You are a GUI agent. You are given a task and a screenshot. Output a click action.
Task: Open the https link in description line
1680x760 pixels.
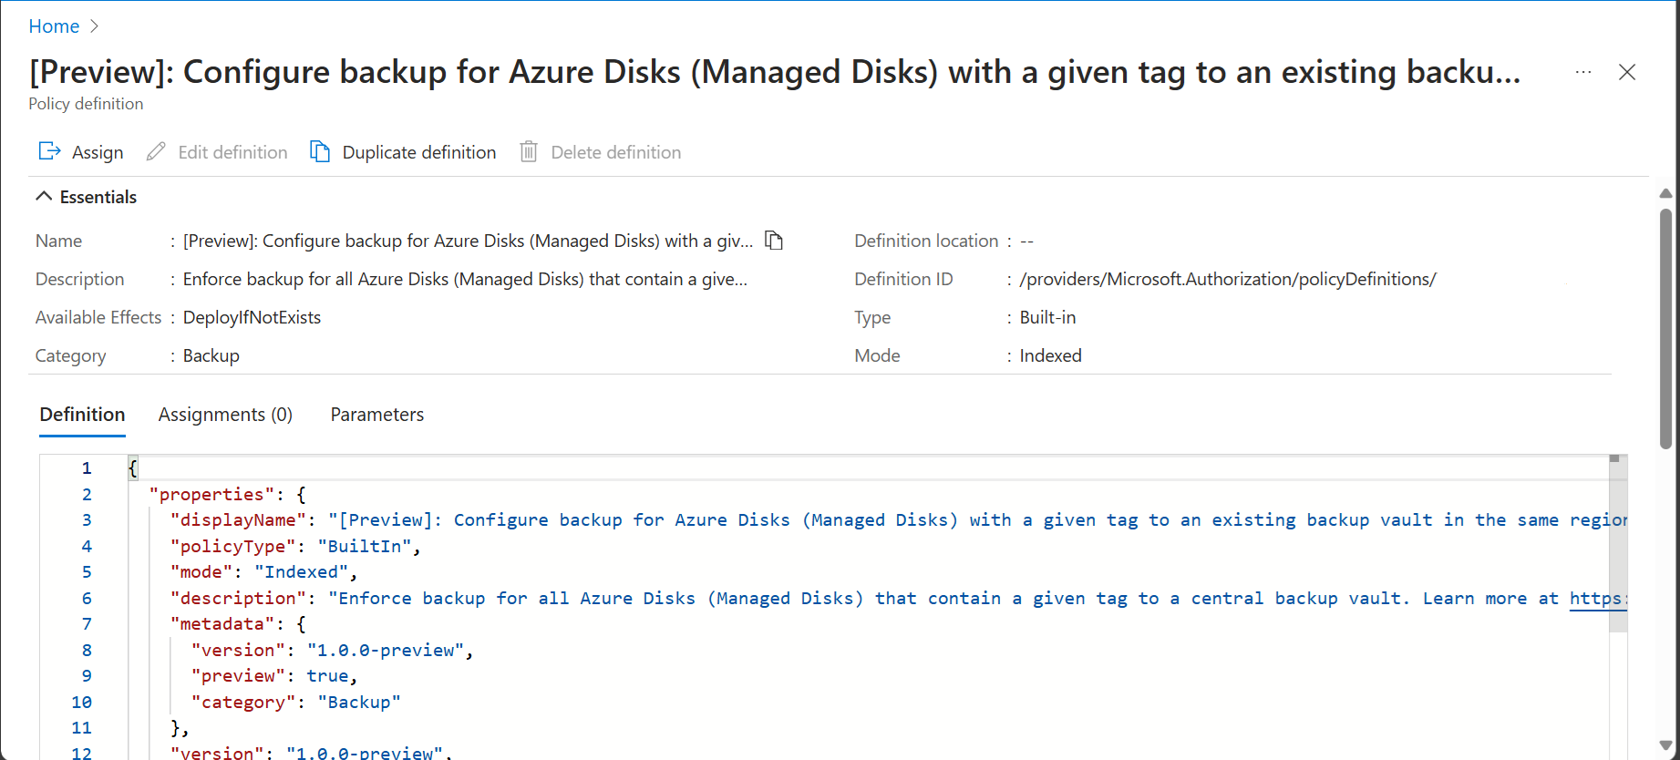[1597, 599]
